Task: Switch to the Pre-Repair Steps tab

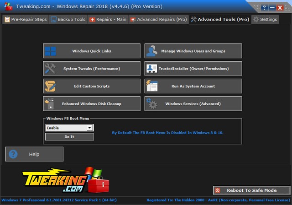Action: click(x=25, y=20)
